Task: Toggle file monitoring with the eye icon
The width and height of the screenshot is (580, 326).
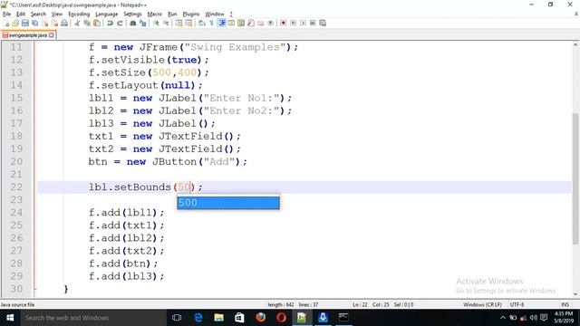Action: [270, 23]
